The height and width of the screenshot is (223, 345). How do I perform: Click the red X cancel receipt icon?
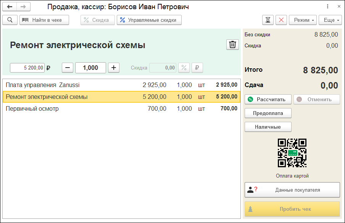click(281, 20)
